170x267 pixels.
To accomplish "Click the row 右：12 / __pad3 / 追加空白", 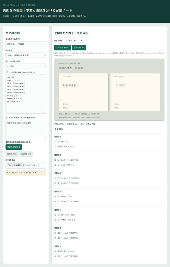I will click(66, 256).
